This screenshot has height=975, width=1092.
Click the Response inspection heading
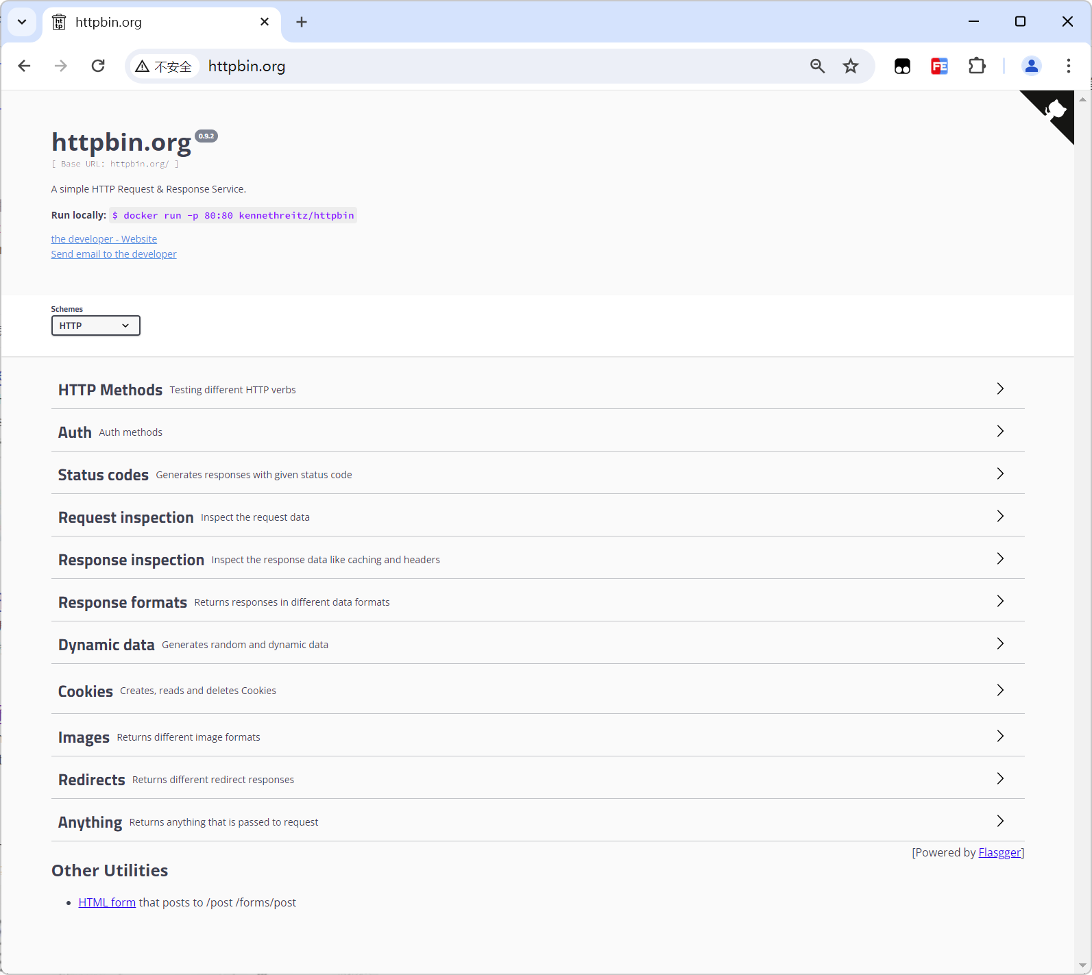[131, 560]
